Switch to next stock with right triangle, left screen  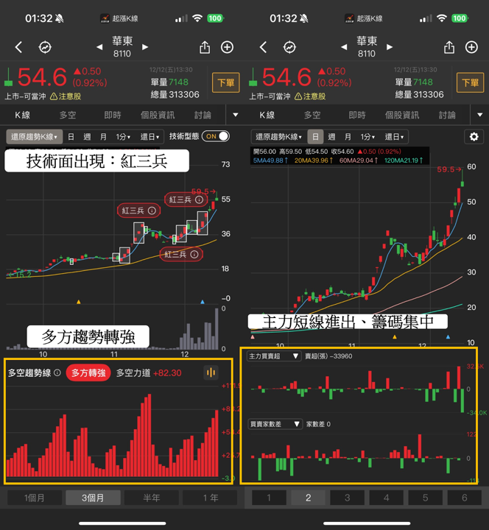[x=145, y=47]
